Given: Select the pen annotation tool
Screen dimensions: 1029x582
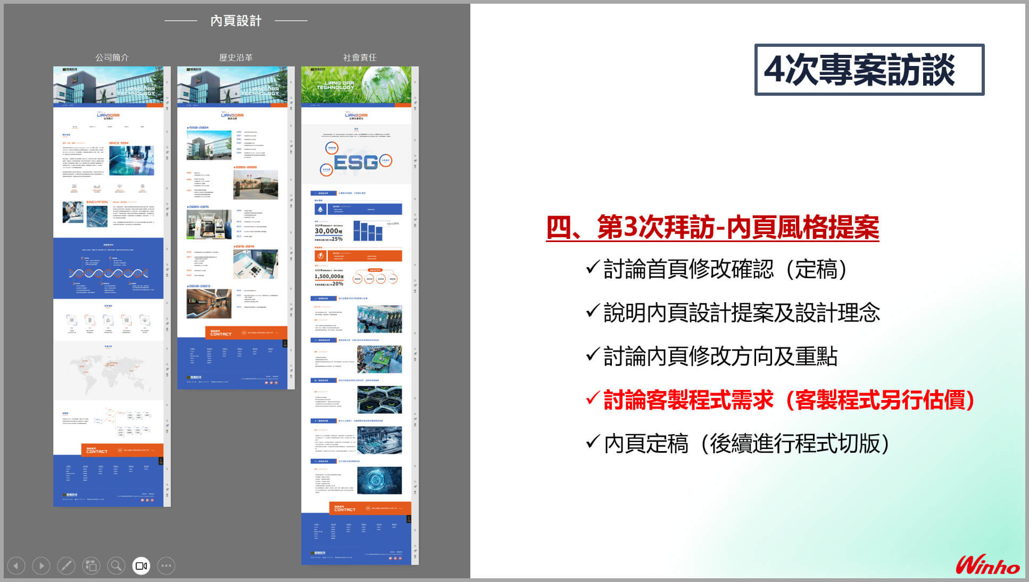Looking at the screenshot, I should [x=65, y=566].
